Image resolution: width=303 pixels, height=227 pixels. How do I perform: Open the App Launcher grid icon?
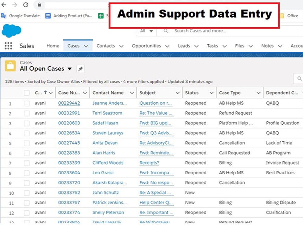8,46
